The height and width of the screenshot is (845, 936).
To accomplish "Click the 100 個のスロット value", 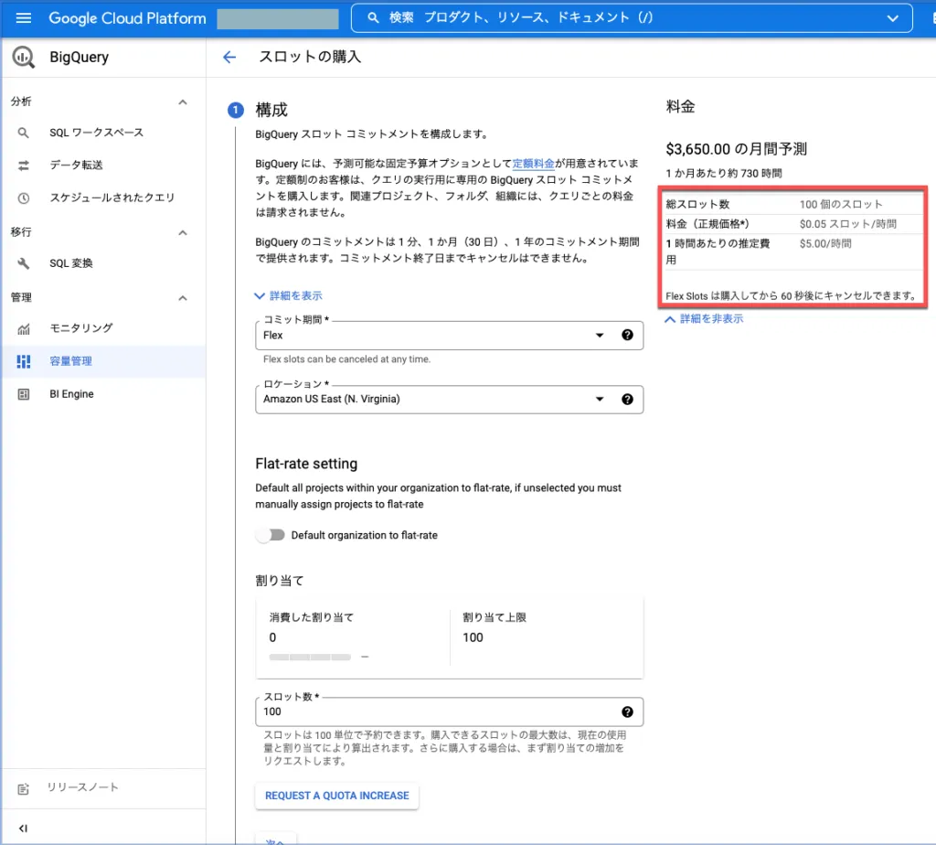I will click(841, 205).
